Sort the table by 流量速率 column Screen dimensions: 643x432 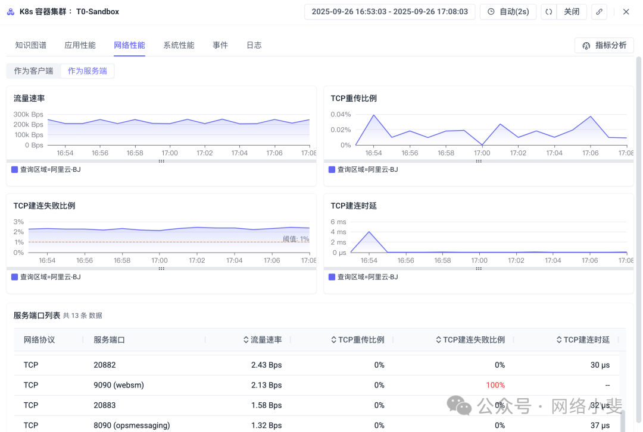(263, 340)
